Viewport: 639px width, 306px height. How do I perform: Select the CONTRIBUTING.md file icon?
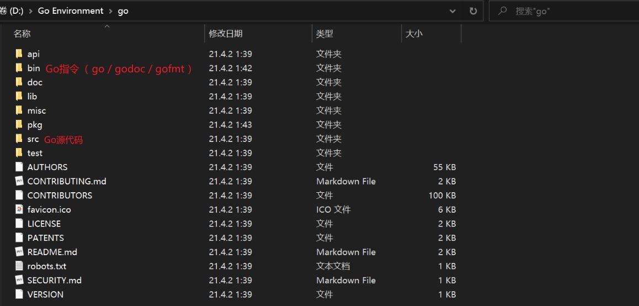pos(19,181)
